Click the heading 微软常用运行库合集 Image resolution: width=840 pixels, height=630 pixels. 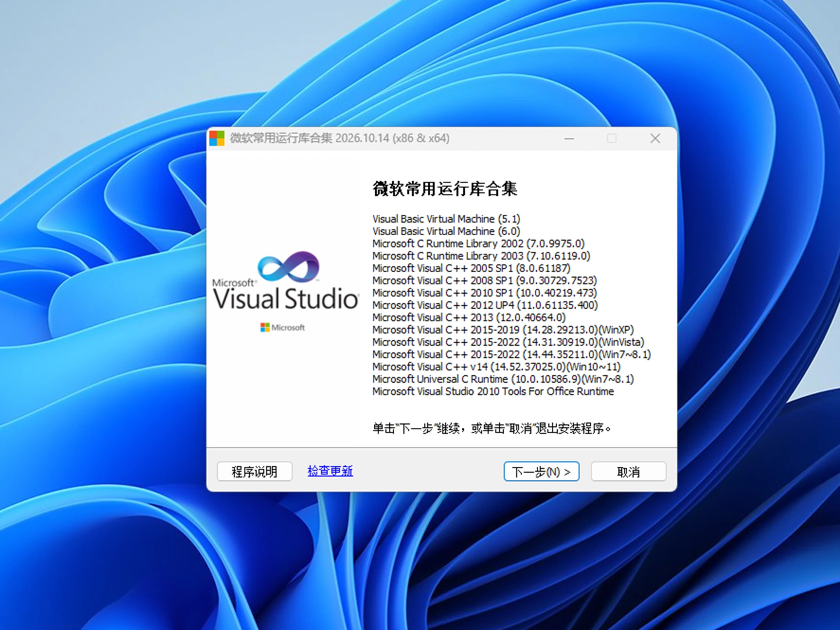(x=445, y=189)
